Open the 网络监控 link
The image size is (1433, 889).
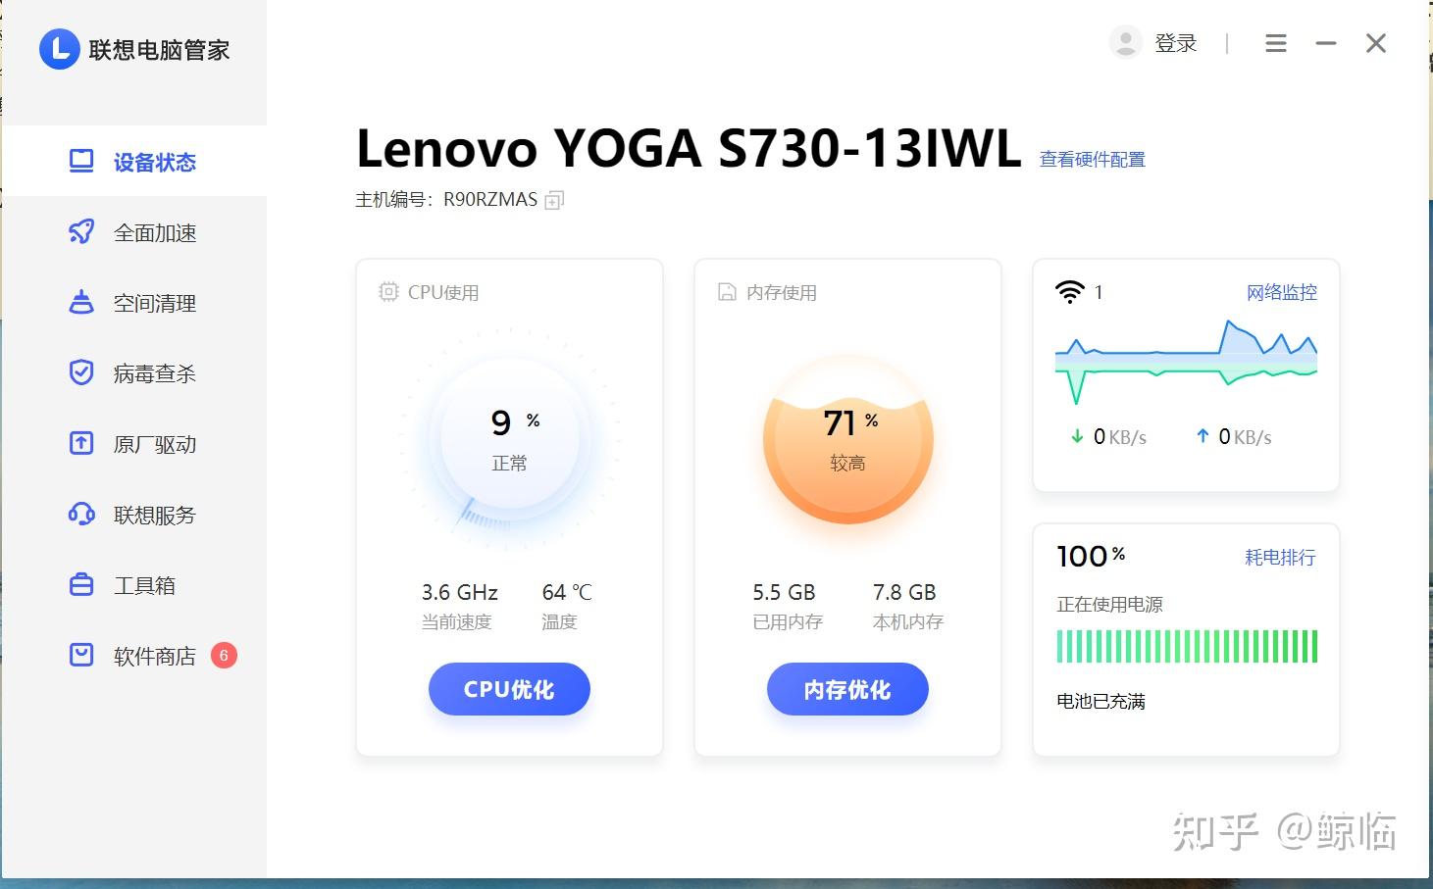1281,292
